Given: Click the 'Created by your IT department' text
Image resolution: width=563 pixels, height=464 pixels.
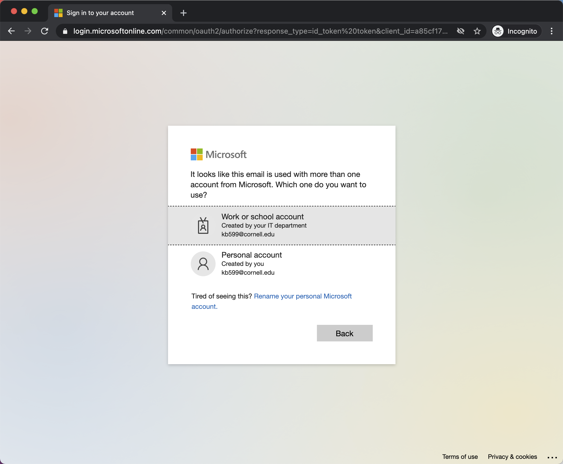Looking at the screenshot, I should coord(264,226).
